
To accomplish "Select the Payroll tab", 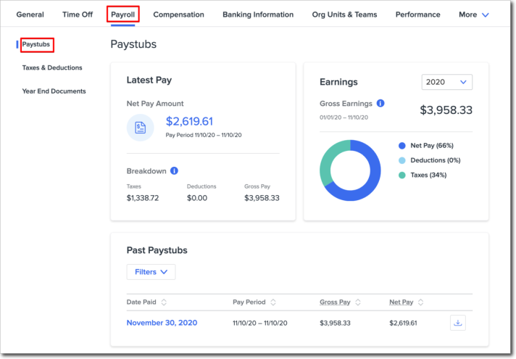I will pos(122,15).
